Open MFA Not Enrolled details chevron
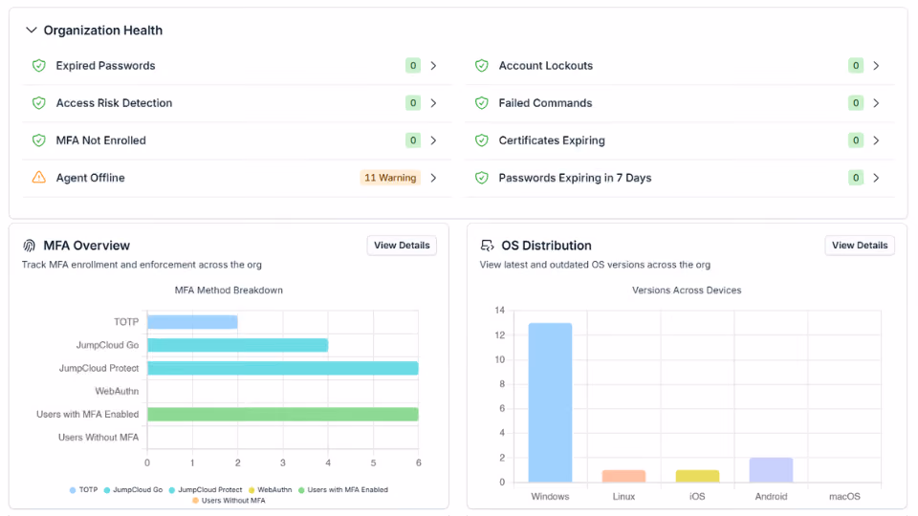The height and width of the screenshot is (516, 918). click(433, 140)
